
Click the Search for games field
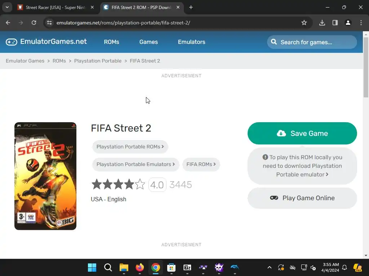(x=312, y=42)
